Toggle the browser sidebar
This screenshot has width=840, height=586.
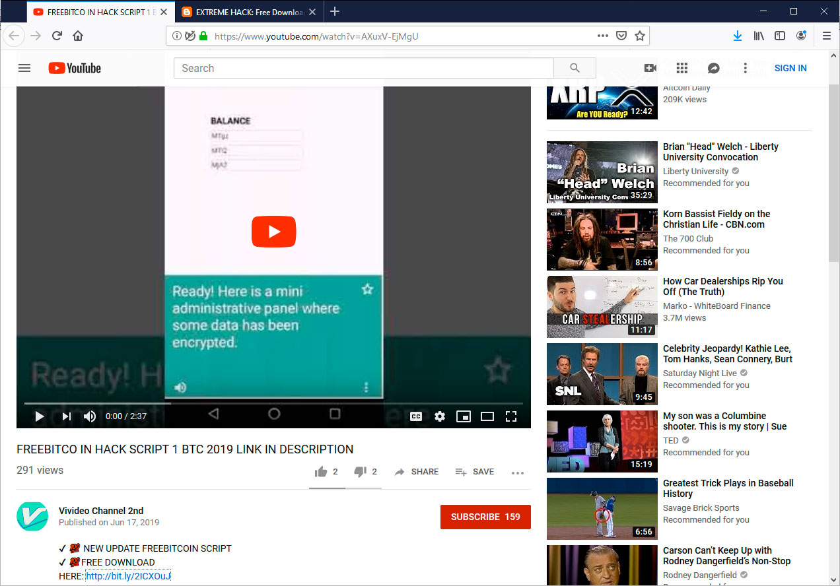coord(780,36)
